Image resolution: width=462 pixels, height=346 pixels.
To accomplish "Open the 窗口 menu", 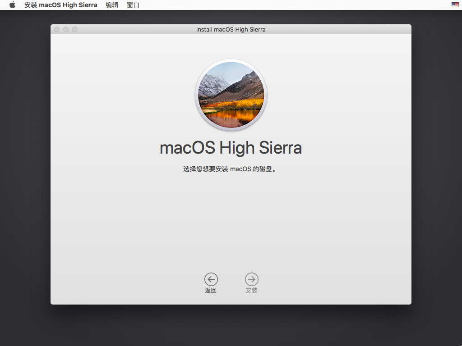I will pyautogui.click(x=133, y=5).
